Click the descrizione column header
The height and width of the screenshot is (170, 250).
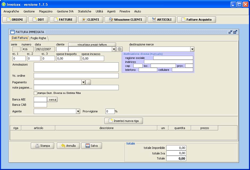[x=106, y=128]
